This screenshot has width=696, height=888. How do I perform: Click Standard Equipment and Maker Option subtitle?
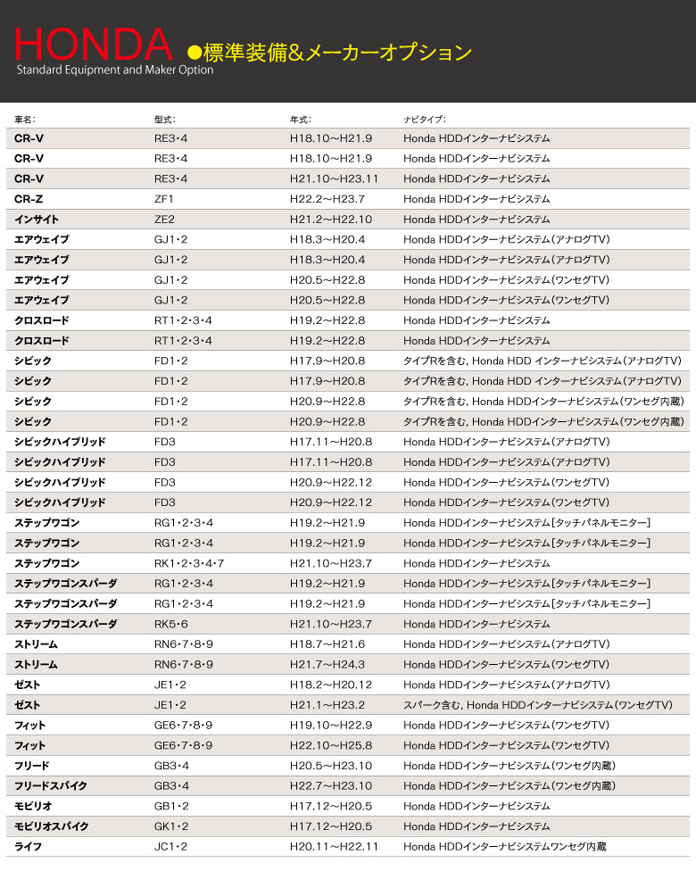tap(115, 71)
